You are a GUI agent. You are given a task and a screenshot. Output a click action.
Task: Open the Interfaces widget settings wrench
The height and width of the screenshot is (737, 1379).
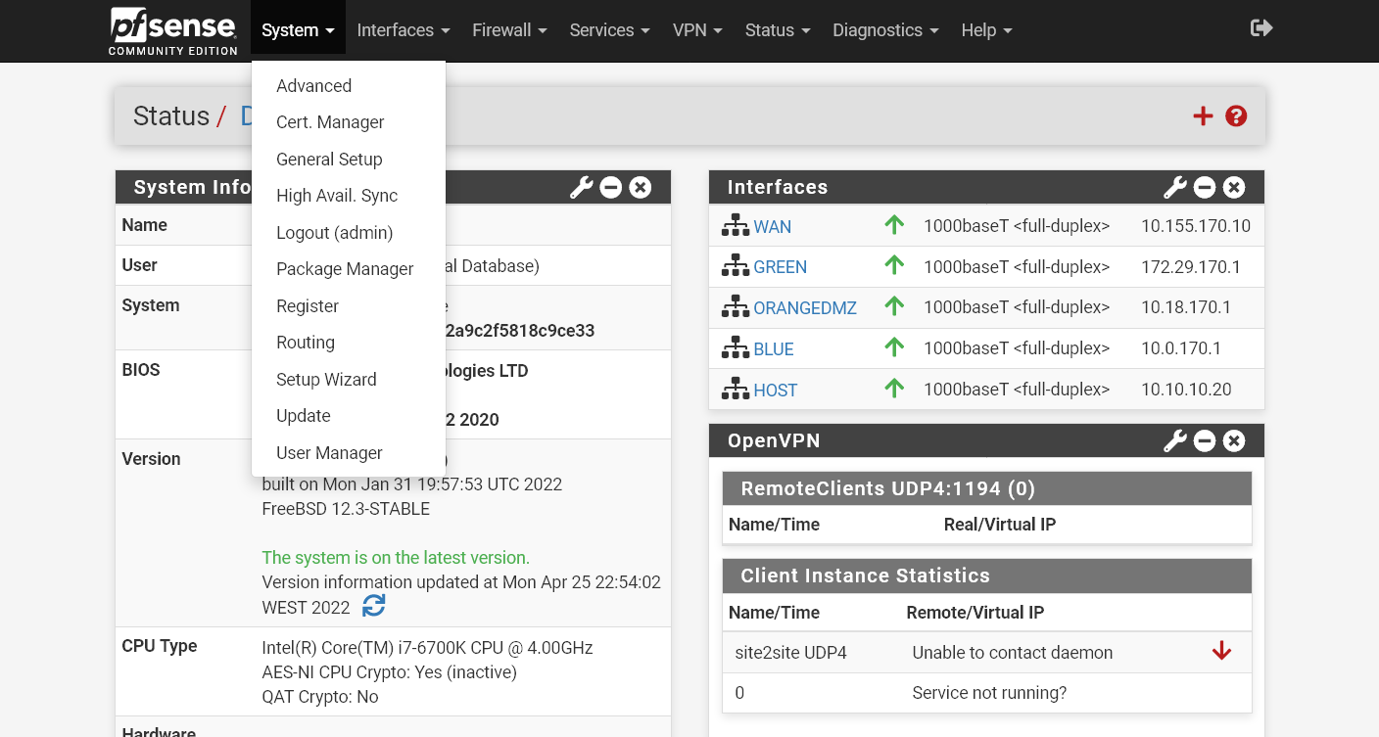[1174, 186]
